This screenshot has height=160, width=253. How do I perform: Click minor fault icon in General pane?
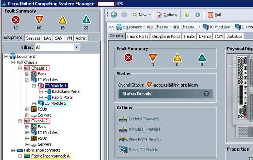pyautogui.click(x=177, y=58)
